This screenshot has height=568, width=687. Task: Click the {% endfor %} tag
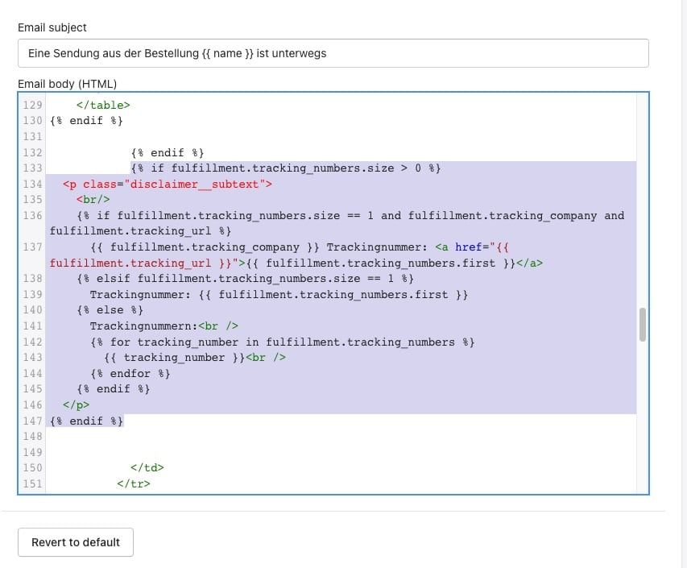click(130, 373)
